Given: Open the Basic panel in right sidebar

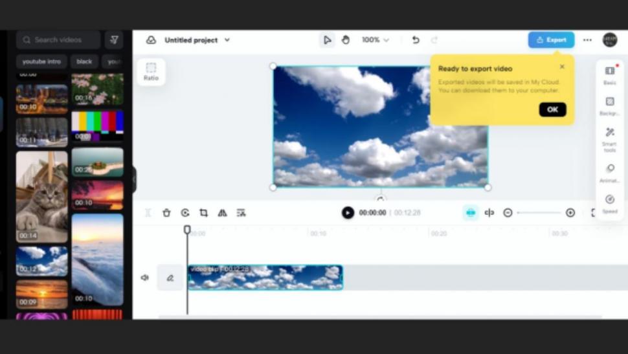Looking at the screenshot, I should pyautogui.click(x=610, y=76).
